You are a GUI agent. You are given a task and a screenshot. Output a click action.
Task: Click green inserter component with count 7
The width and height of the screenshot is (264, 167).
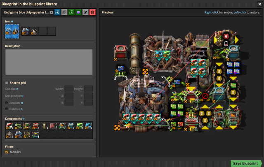click(x=18, y=126)
